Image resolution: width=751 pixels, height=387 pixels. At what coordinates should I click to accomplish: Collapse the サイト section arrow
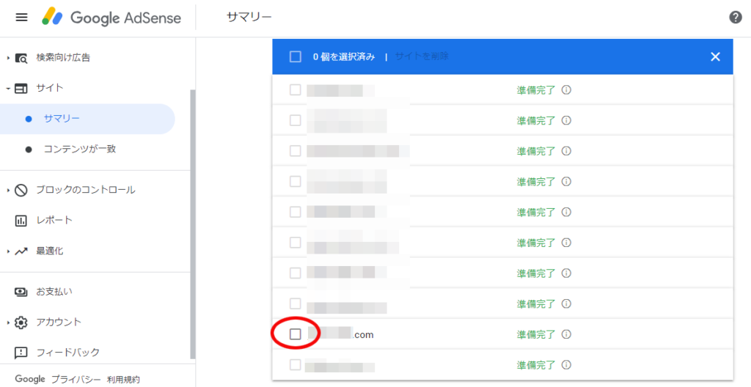[8, 88]
